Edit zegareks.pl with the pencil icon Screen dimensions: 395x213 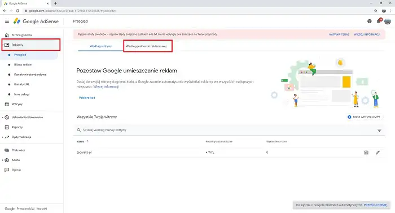(378, 153)
